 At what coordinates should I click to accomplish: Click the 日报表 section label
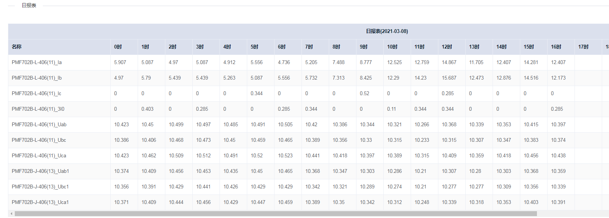29,6
